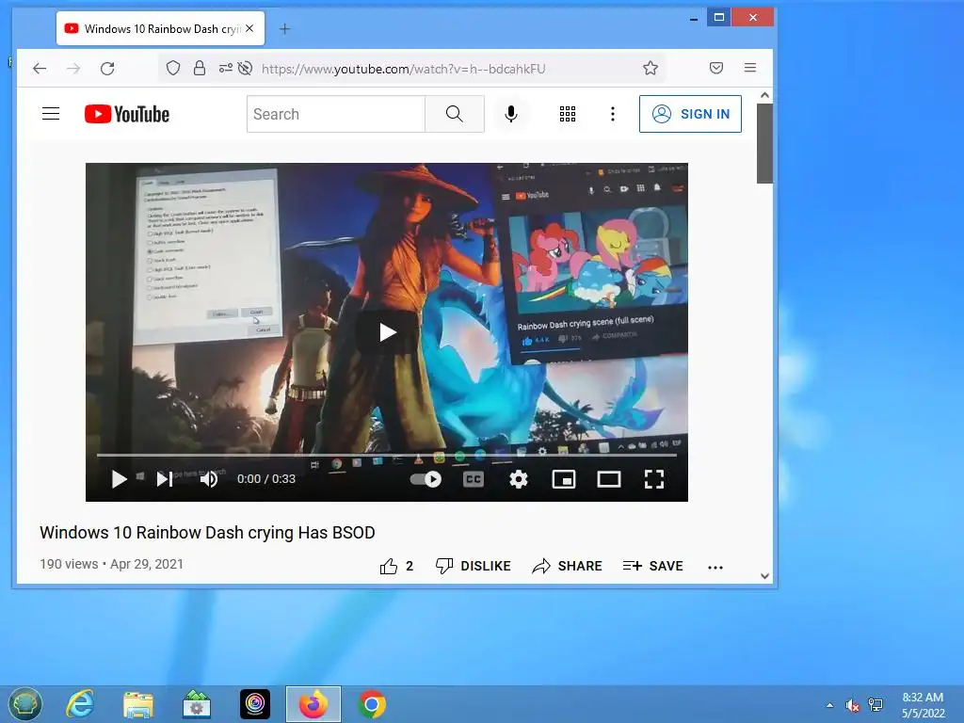The height and width of the screenshot is (723, 964).
Task: Open the spiral app icon on taskbar
Action: [255, 704]
